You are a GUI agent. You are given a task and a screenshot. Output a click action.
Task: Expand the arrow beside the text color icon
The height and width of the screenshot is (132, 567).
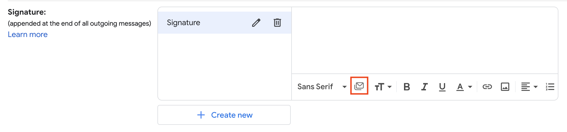(470, 87)
